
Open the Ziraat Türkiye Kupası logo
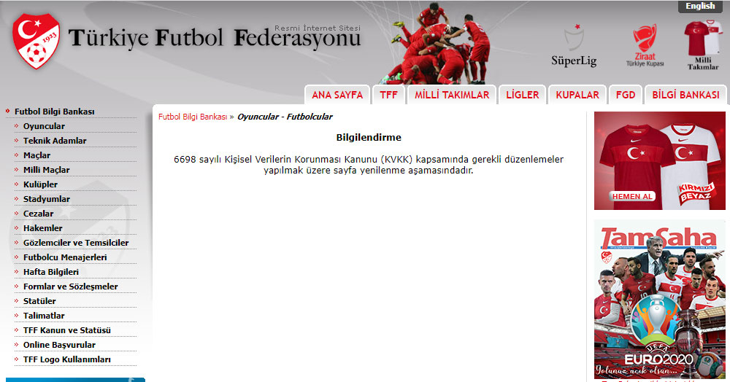click(x=645, y=46)
